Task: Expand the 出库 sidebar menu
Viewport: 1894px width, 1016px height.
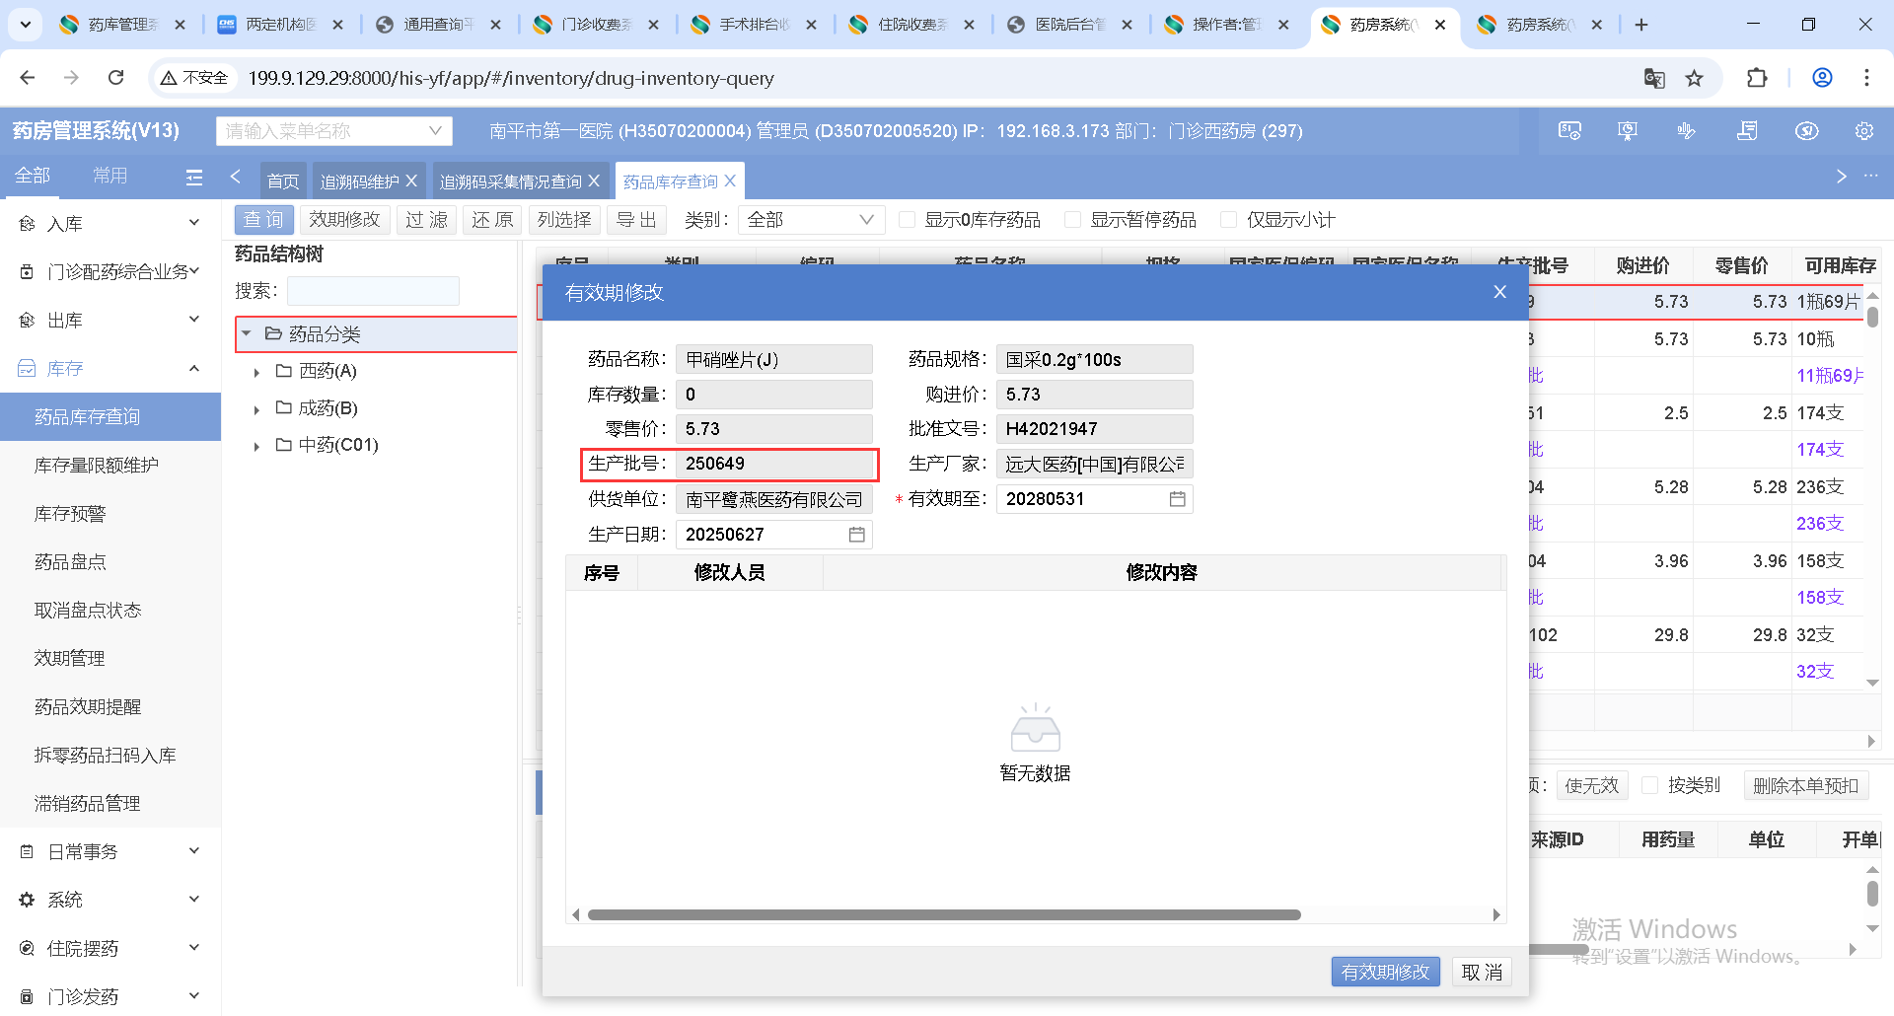Action: [110, 321]
